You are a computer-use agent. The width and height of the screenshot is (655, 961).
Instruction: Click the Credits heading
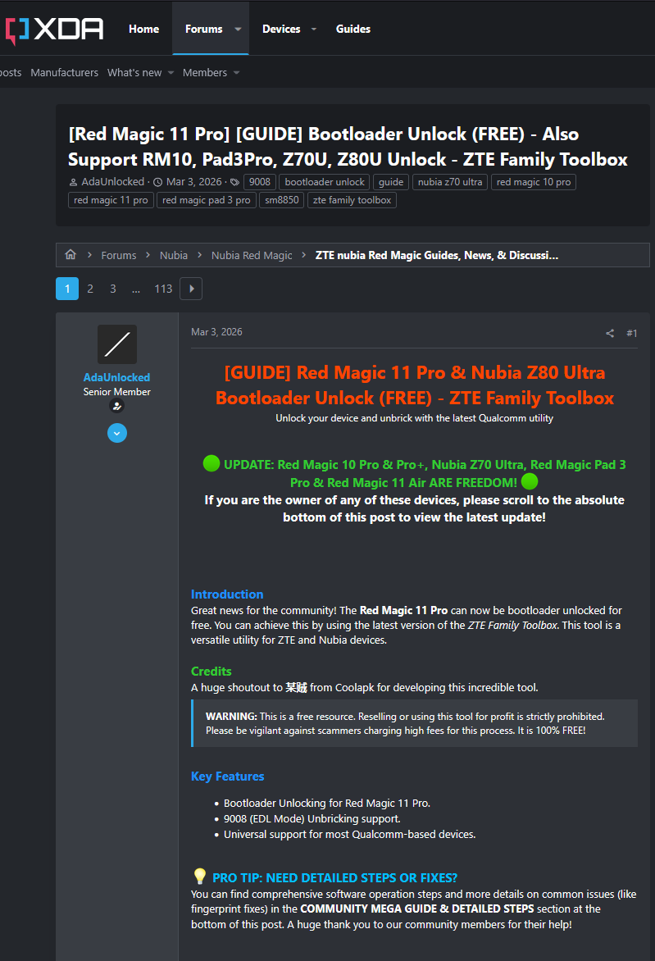[211, 671]
